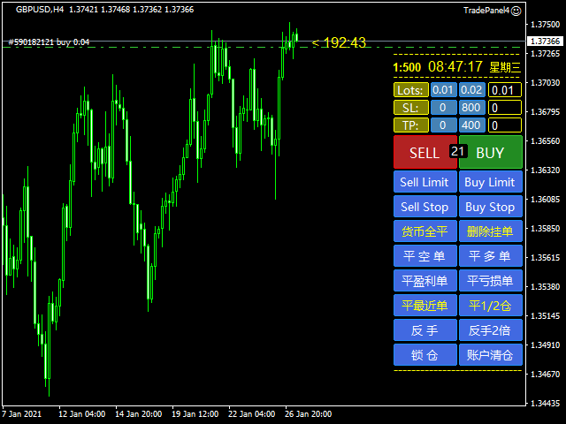Click the custom TP input field
The width and height of the screenshot is (566, 424).
click(x=505, y=125)
